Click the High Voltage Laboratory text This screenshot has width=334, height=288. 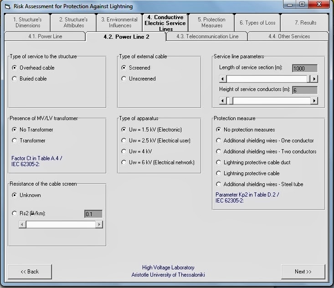[x=168, y=268]
